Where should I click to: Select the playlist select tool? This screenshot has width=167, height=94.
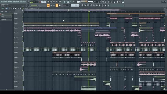tap(17, 8)
